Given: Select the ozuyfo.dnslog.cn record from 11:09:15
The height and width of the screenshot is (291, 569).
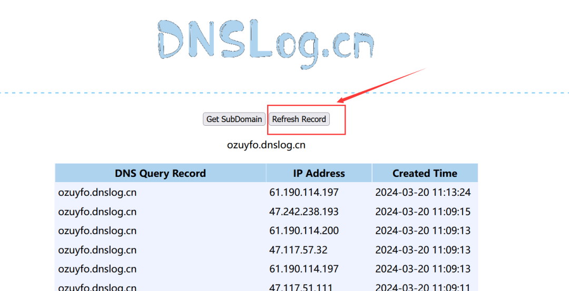Looking at the screenshot, I should coord(97,212).
